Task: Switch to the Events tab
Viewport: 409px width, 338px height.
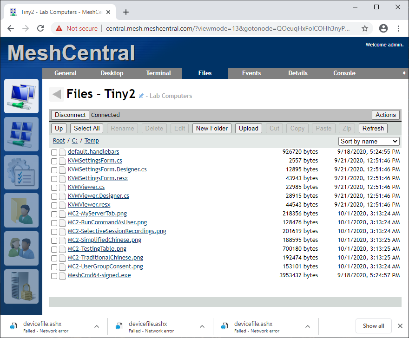Action: coord(251,73)
